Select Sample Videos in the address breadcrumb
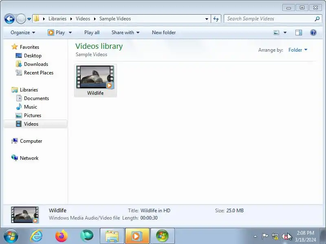 point(115,19)
